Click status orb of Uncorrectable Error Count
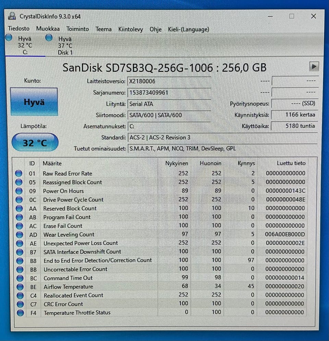 pyautogui.click(x=20, y=269)
